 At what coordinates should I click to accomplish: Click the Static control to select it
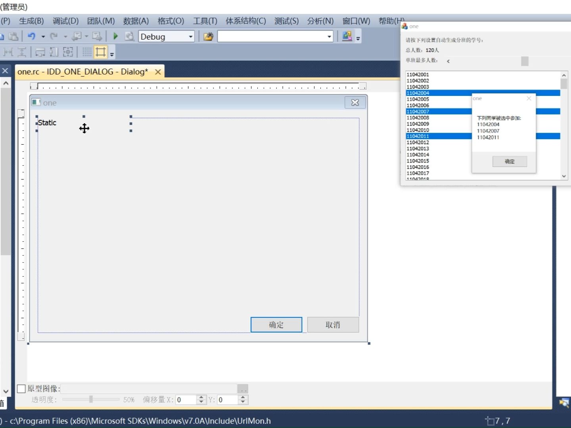coord(47,122)
